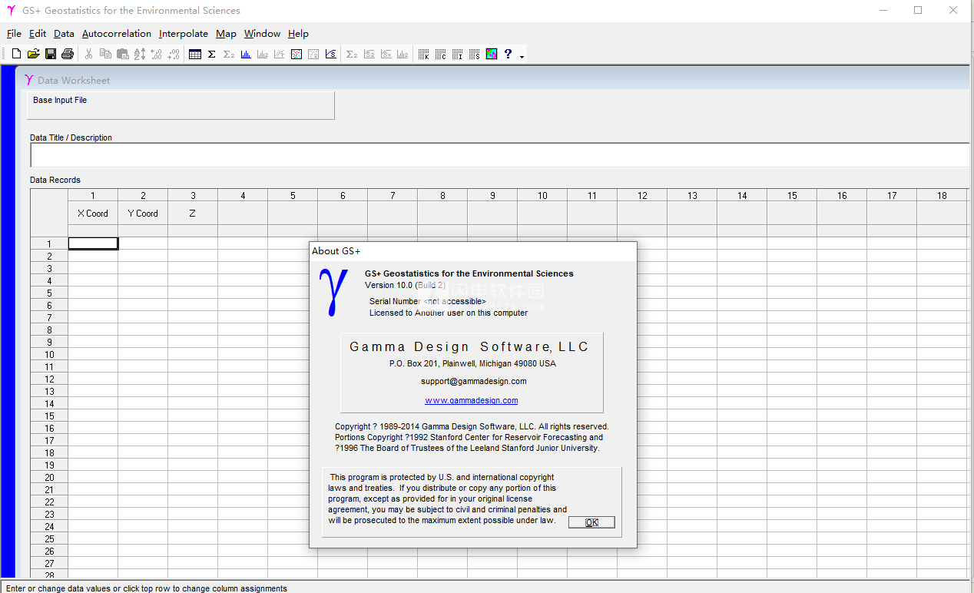Open the Autocorrelation menu
Screen dimensions: 974x593
[x=117, y=34]
